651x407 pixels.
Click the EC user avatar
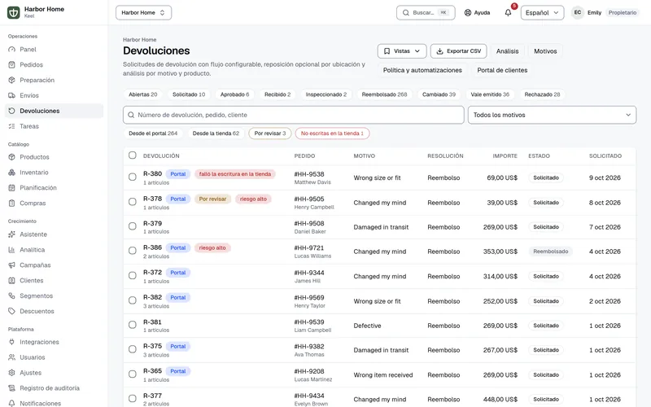tap(578, 12)
